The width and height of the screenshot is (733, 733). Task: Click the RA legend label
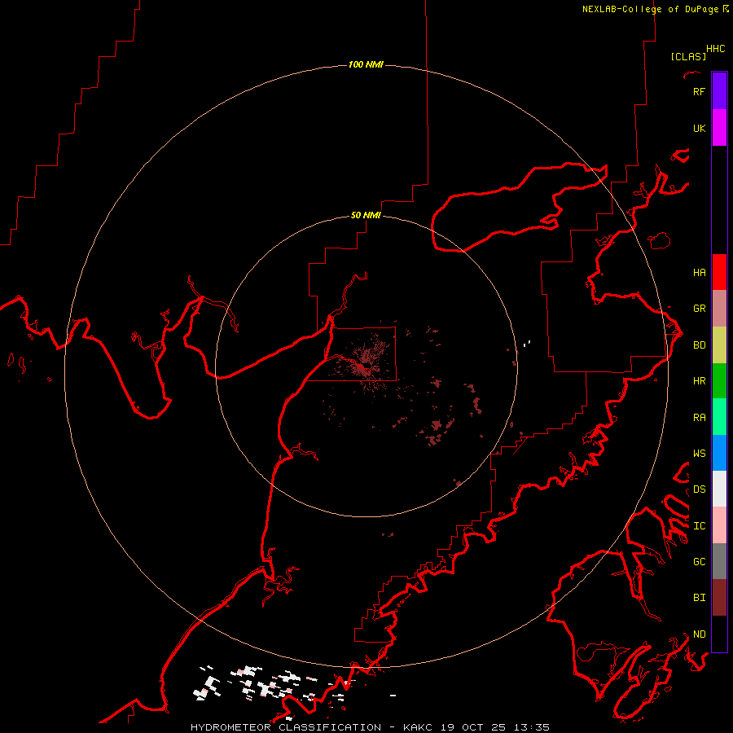(x=699, y=418)
